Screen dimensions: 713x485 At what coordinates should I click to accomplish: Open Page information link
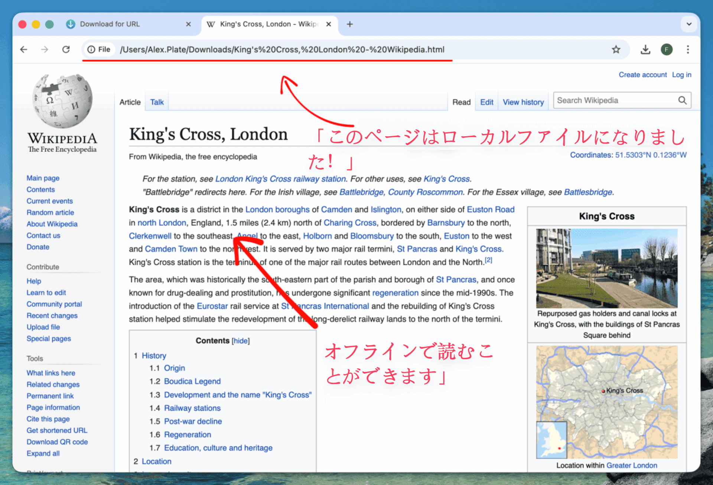(x=53, y=407)
